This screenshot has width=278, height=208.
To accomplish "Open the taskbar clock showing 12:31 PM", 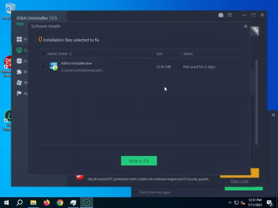I will click(x=255, y=203).
